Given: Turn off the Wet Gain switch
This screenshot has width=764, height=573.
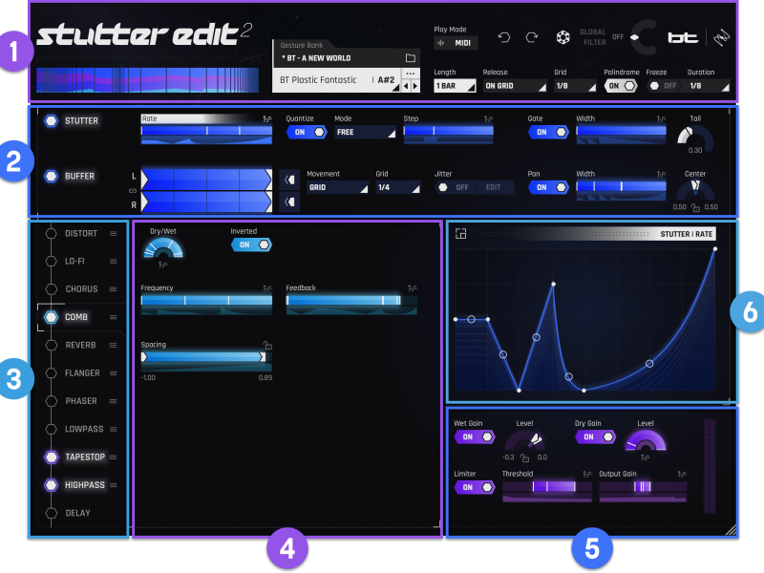Looking at the screenshot, I should pos(474,437).
